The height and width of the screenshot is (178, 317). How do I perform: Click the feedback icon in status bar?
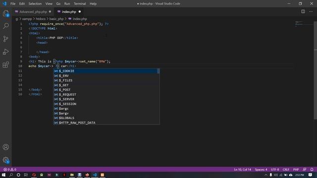(304, 170)
